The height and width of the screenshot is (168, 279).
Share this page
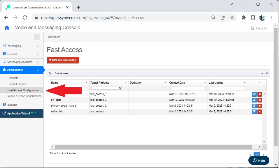223,17
